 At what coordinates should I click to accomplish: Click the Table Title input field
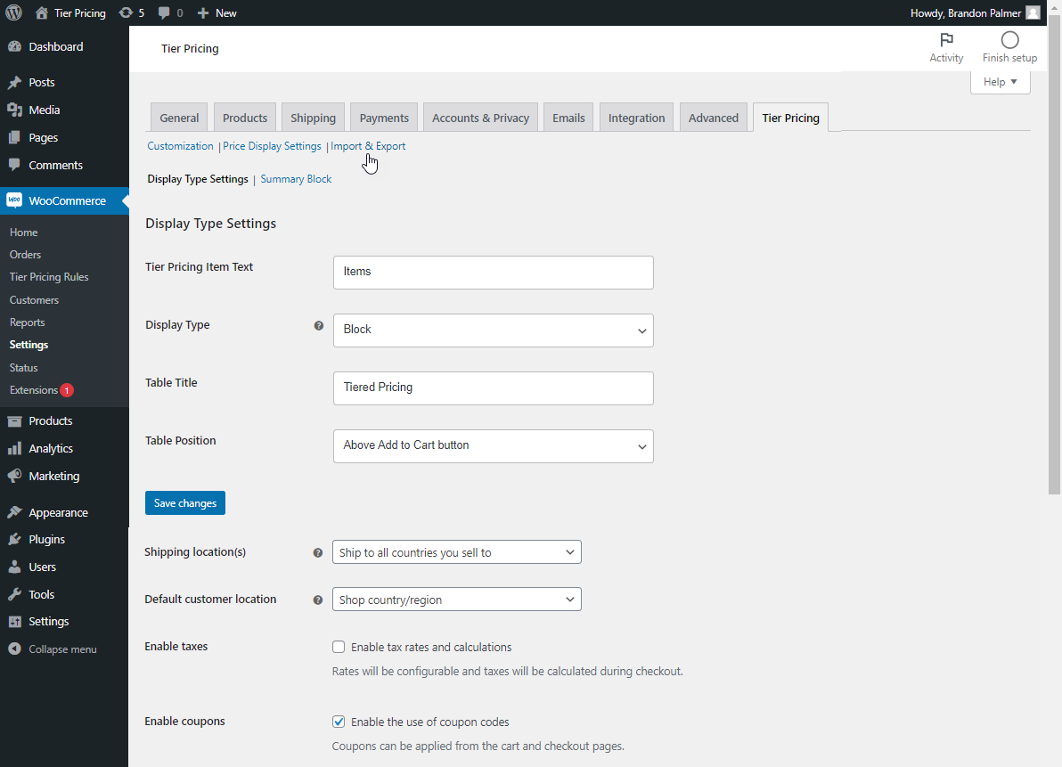click(493, 388)
